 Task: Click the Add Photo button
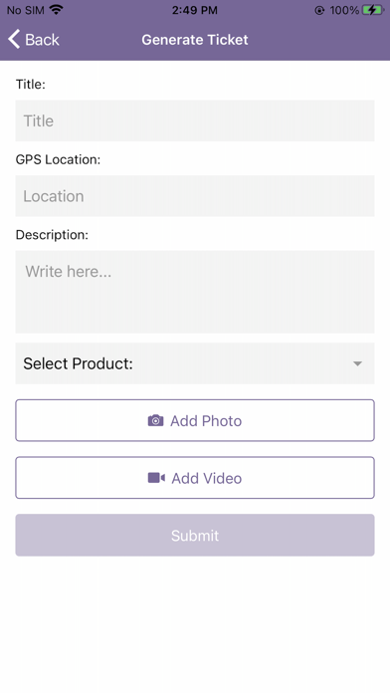(x=195, y=420)
